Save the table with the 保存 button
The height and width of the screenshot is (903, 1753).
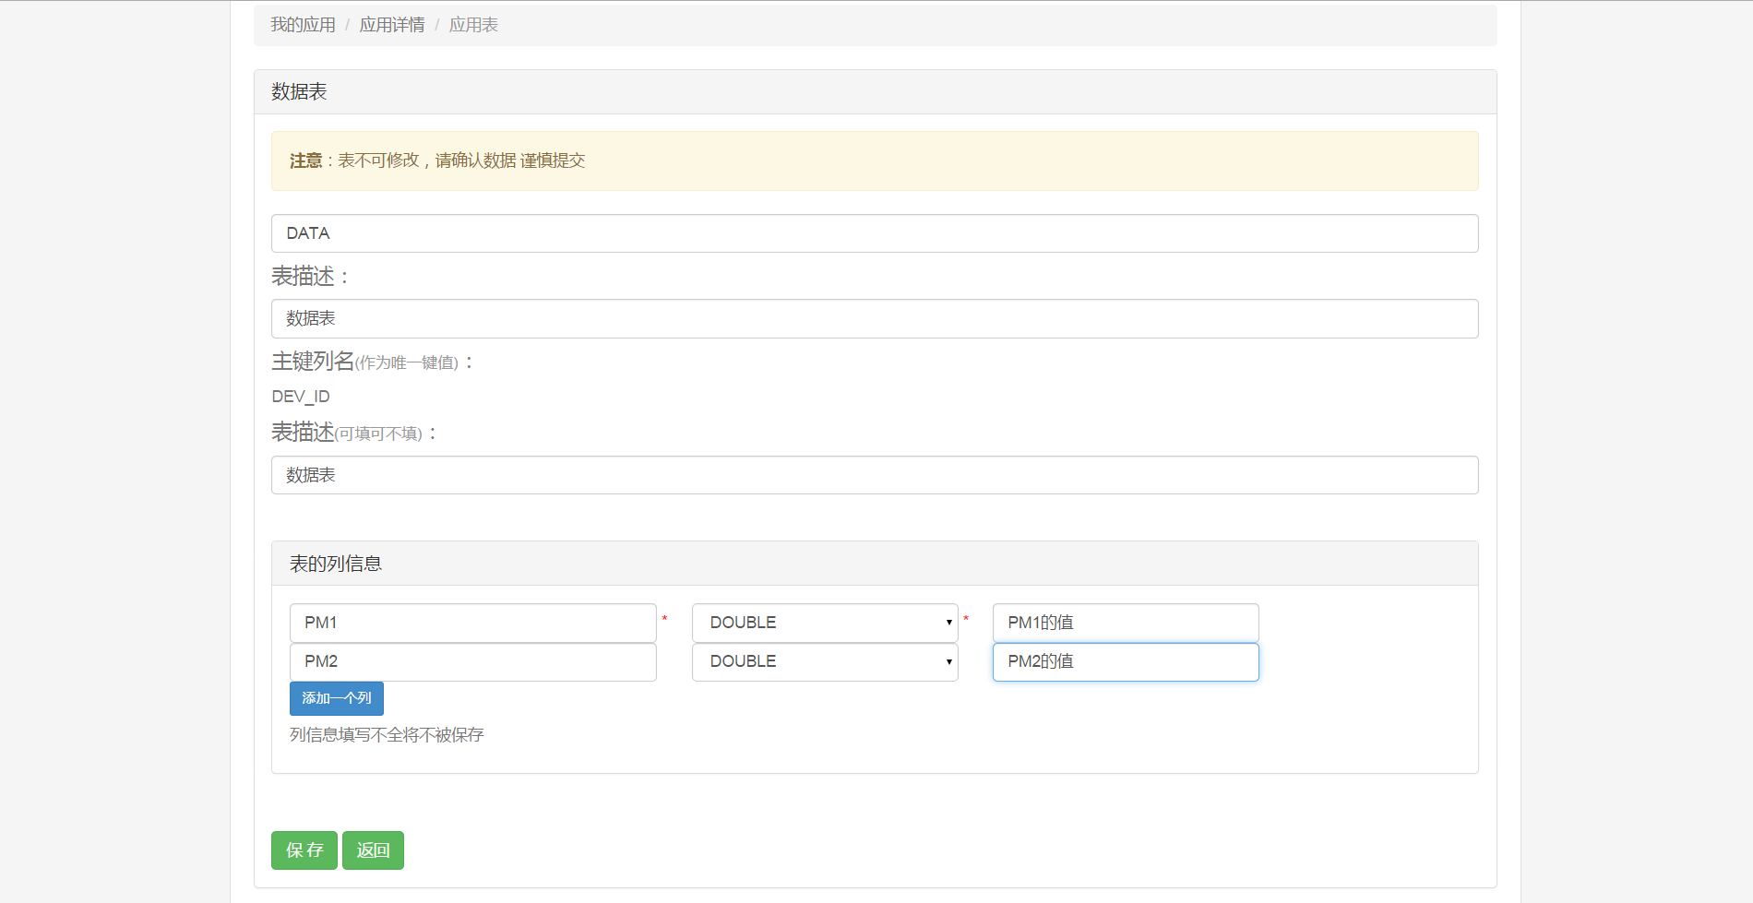[304, 850]
